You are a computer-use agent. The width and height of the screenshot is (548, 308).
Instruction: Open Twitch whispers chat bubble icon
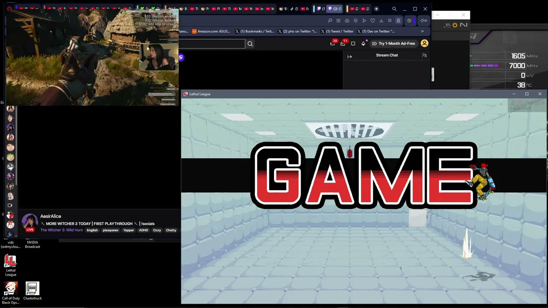(353, 44)
